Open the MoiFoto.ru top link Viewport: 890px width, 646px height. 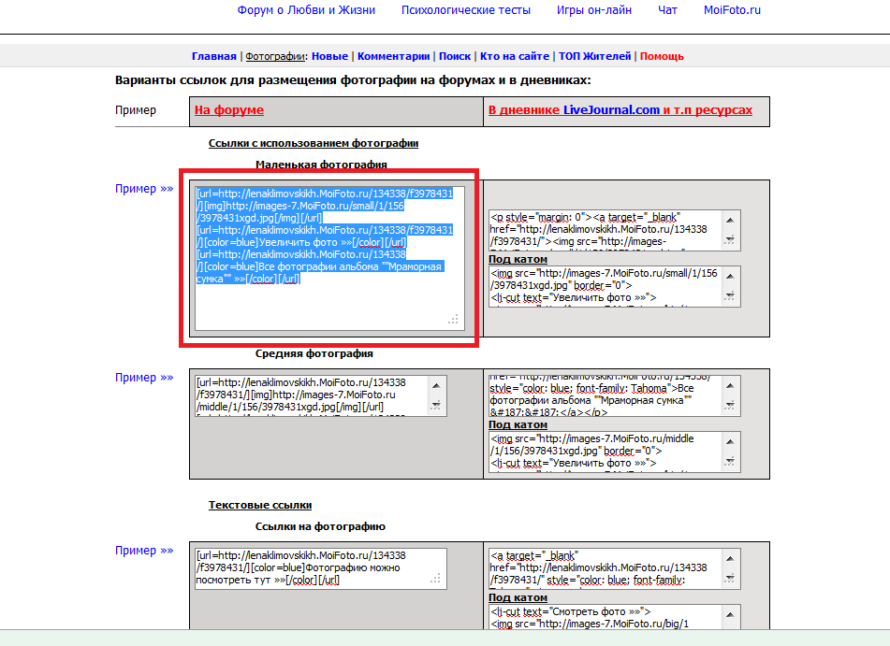click(x=732, y=10)
